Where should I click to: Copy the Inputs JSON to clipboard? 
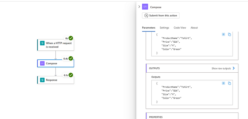pyautogui.click(x=229, y=34)
